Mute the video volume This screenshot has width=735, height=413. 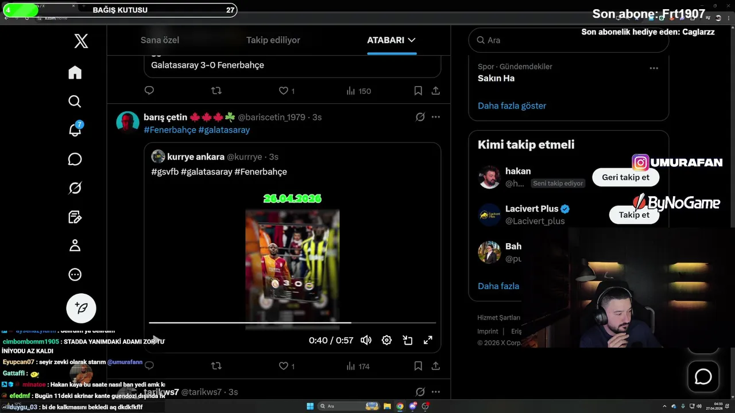(366, 340)
